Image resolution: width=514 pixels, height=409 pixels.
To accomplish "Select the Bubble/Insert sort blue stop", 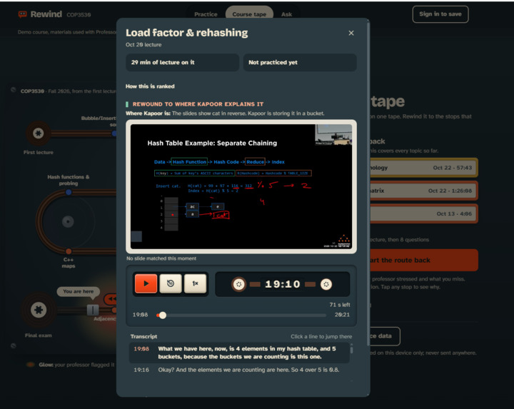I will [114, 133].
